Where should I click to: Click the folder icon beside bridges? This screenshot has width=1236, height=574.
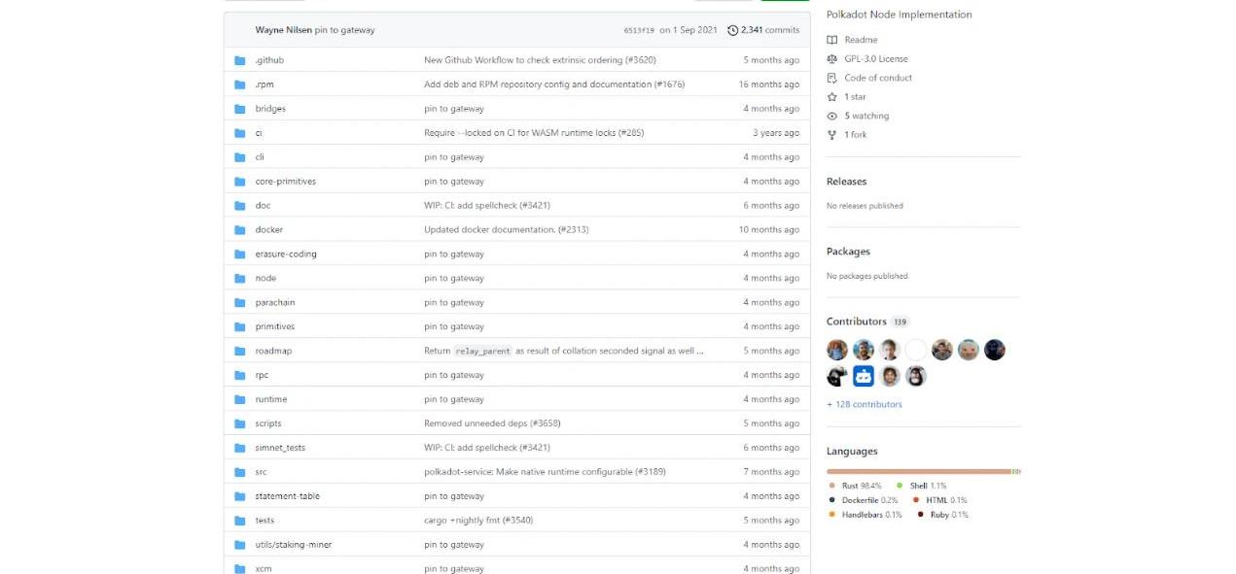pyautogui.click(x=240, y=109)
